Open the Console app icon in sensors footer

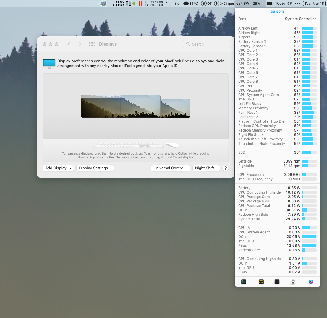click(261, 282)
